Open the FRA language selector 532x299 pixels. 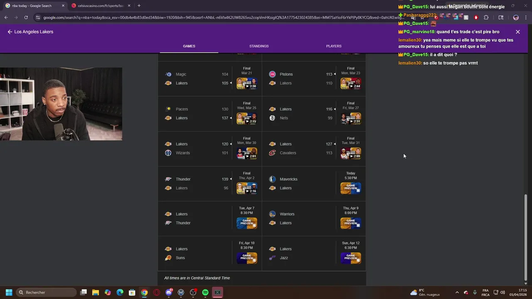click(485, 292)
